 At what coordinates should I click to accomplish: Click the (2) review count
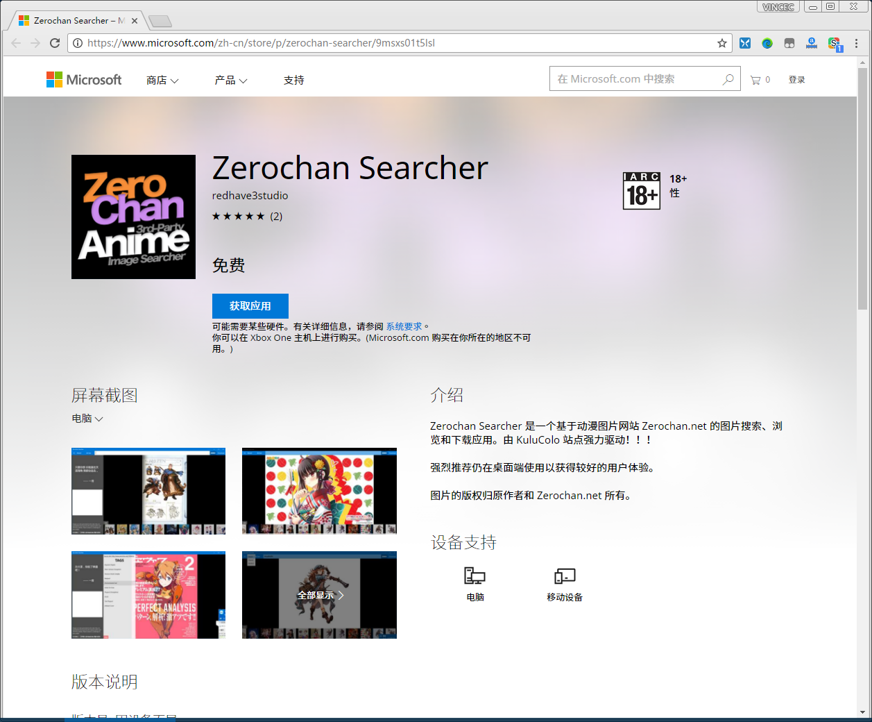[x=276, y=217]
